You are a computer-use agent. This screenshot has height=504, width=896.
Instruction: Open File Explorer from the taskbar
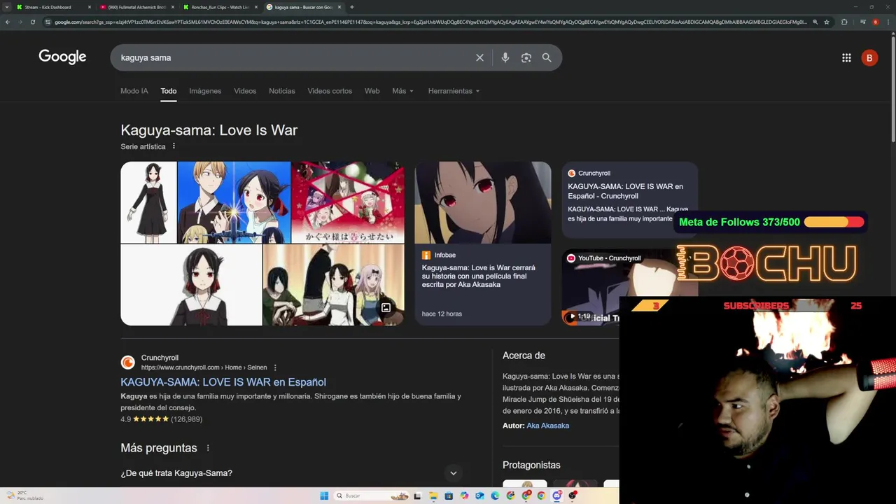(433, 496)
